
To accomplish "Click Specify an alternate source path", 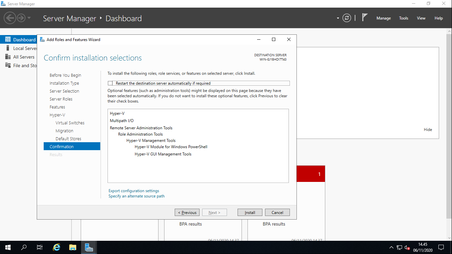I will tap(136, 196).
